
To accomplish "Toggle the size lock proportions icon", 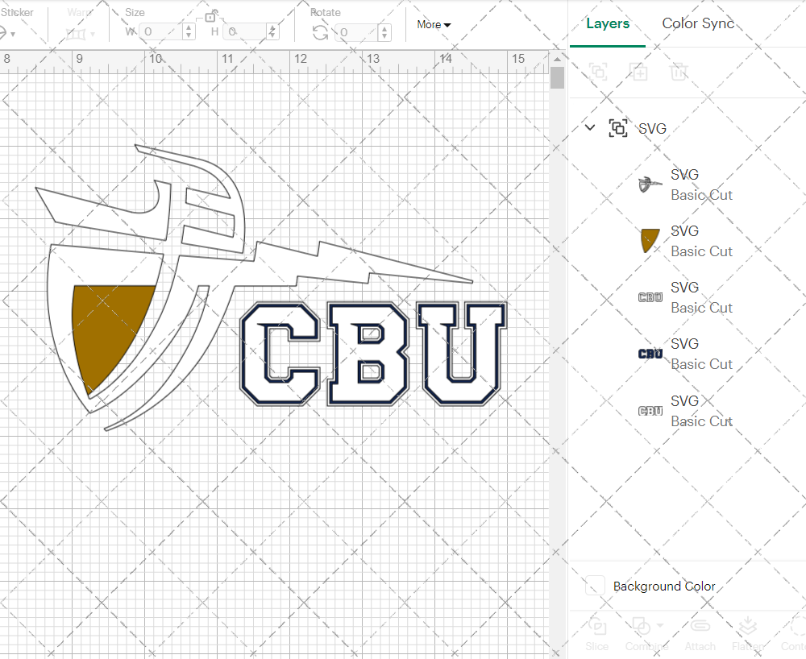I will 210,16.
